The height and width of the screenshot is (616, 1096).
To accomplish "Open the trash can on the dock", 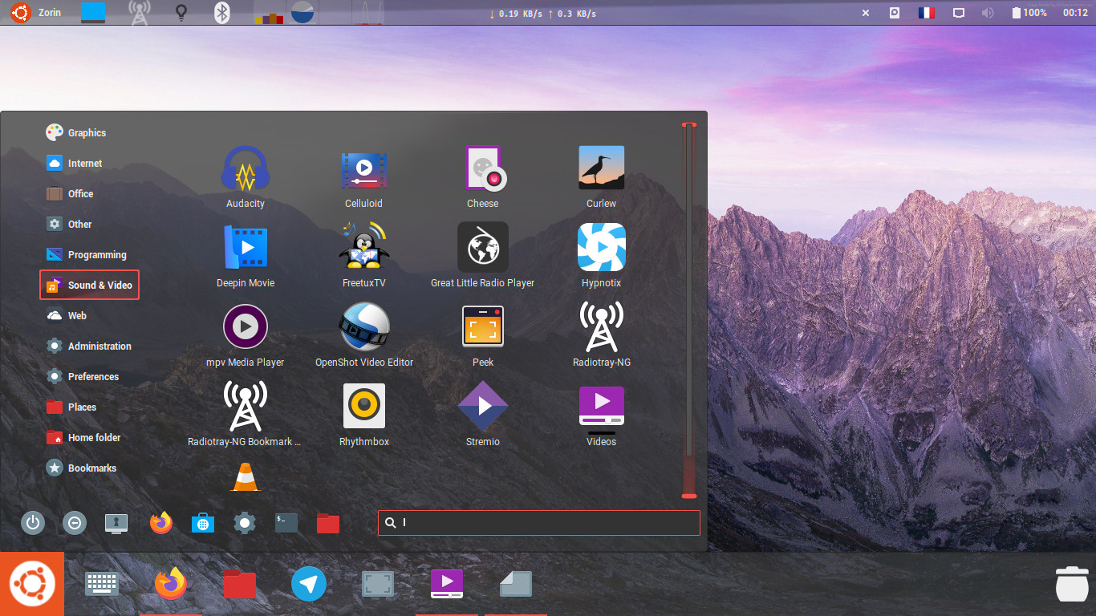I will [1071, 583].
